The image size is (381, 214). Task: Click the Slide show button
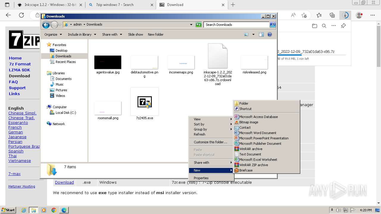click(x=135, y=34)
